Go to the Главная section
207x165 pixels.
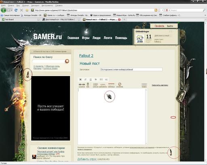pyautogui.click(x=73, y=38)
